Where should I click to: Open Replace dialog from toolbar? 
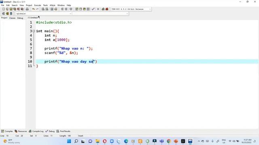point(47,9)
